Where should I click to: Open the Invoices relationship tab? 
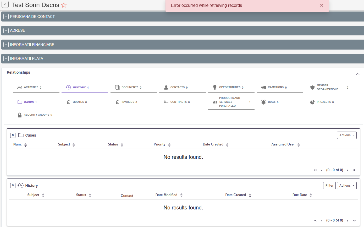pos(134,102)
